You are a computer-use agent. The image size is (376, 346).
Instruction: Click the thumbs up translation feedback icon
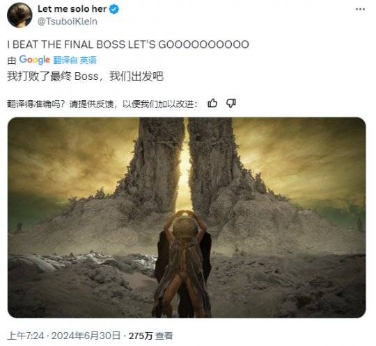pyautogui.click(x=212, y=104)
